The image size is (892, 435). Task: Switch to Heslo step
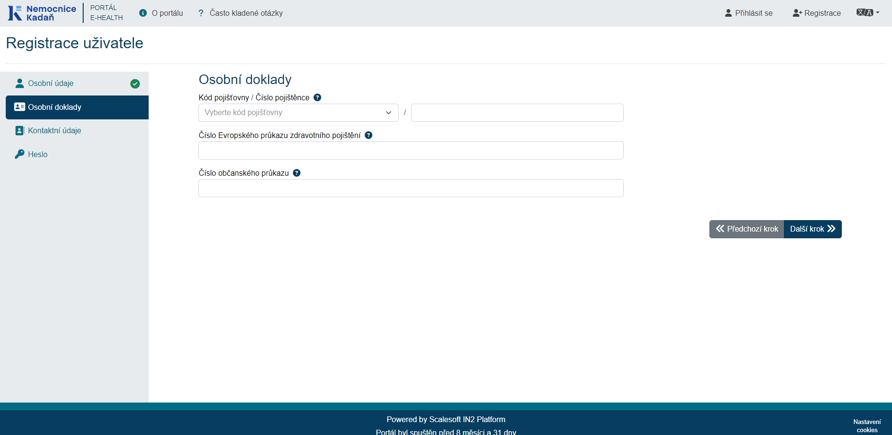[x=77, y=154]
